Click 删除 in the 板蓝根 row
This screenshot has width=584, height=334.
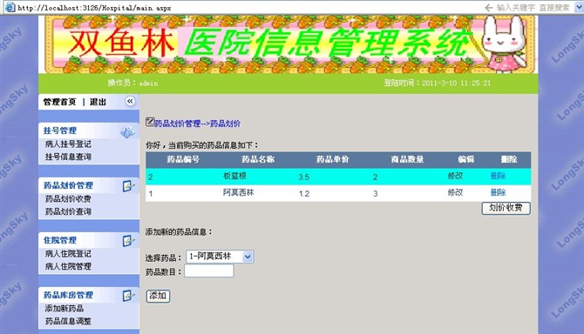(498, 176)
